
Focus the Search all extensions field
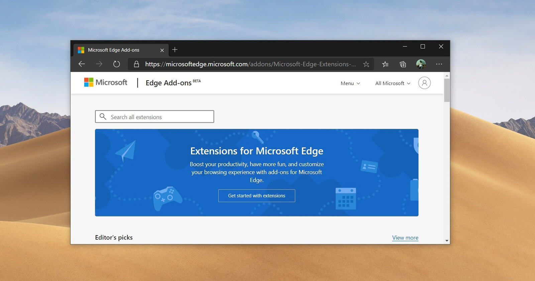click(154, 116)
